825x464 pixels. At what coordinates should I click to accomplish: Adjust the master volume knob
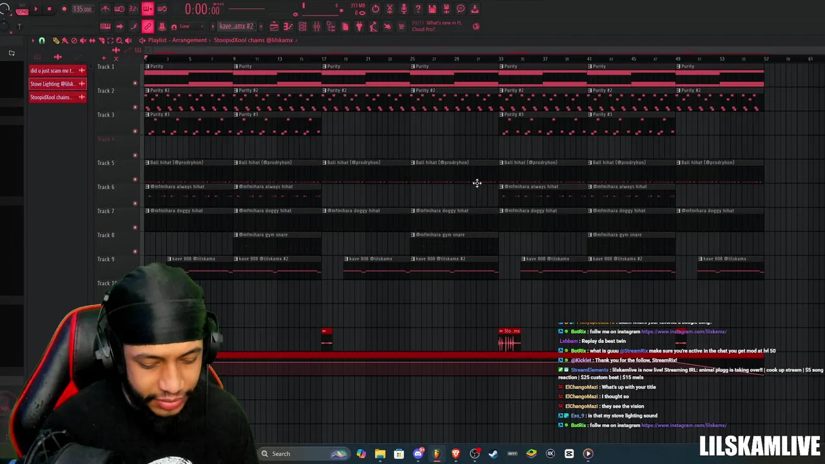[x=5, y=9]
